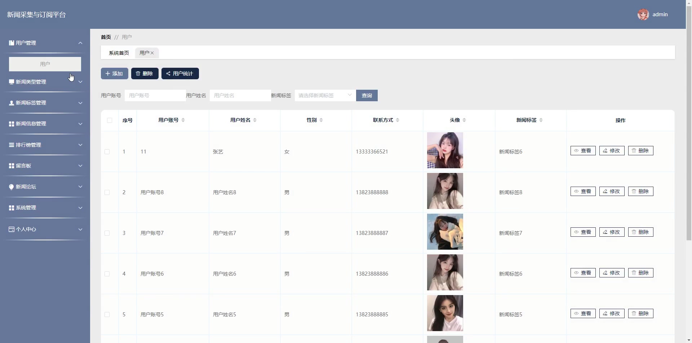Collapse the 用户管理 menu chevron

[x=80, y=43]
